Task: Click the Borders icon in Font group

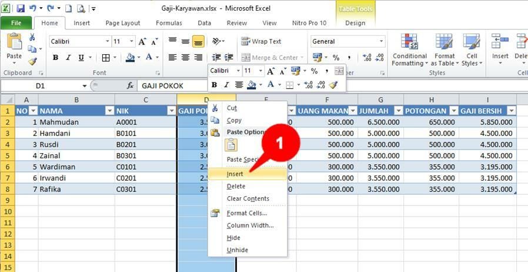Action: point(106,58)
